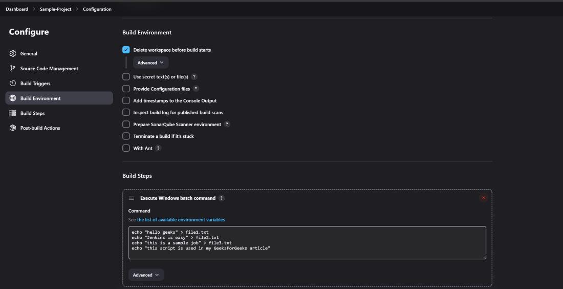Uncheck Delete workspace before build starts
The height and width of the screenshot is (289, 563).
tap(126, 50)
